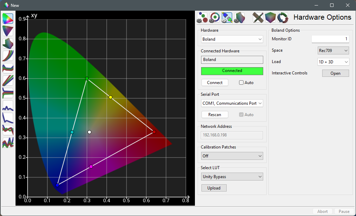Open the hardware options plug connector icon
Image resolution: width=356 pixels, height=216 pixels.
[x=227, y=17]
